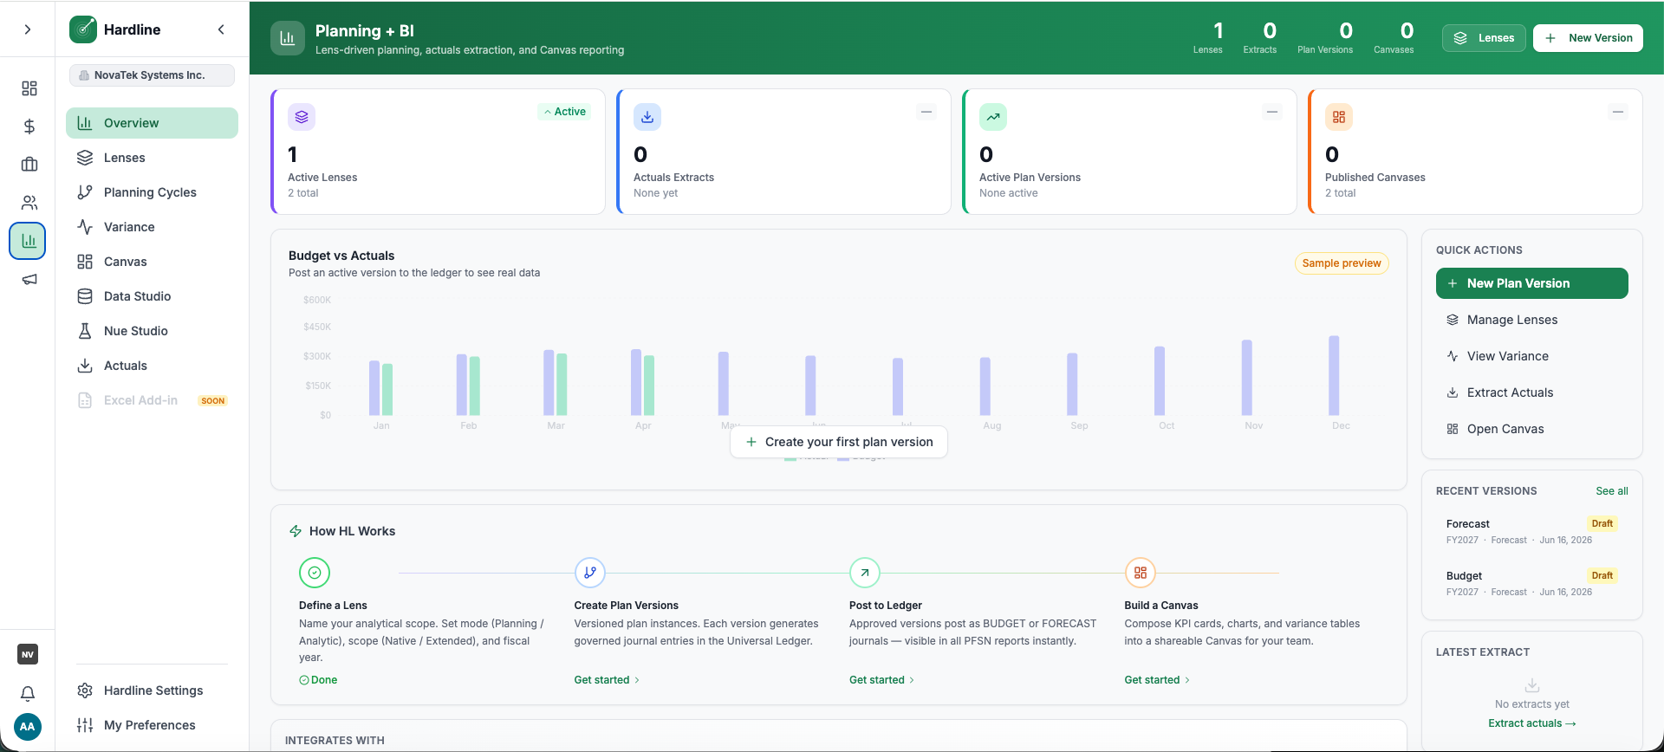Click the Active status badge on Lenses card
Viewport: 1664px width, 752px height.
tap(564, 112)
